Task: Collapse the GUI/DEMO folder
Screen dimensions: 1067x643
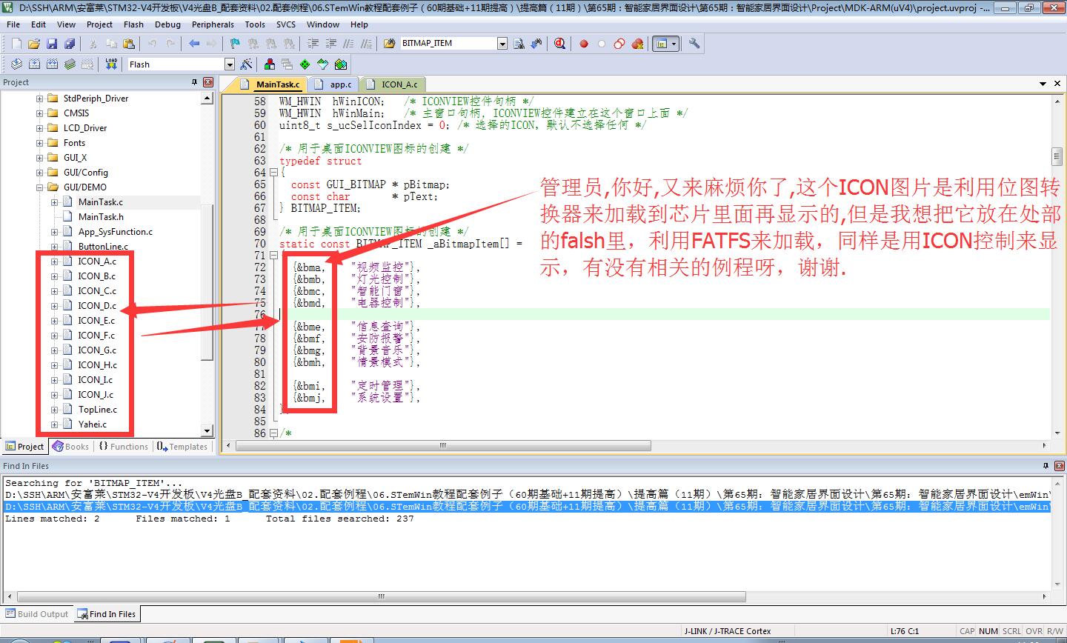Action: pos(39,187)
